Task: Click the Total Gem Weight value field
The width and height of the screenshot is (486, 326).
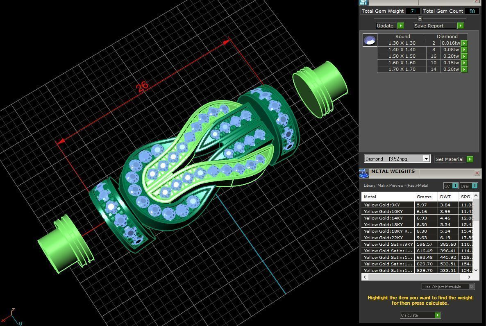Action: pos(413,11)
